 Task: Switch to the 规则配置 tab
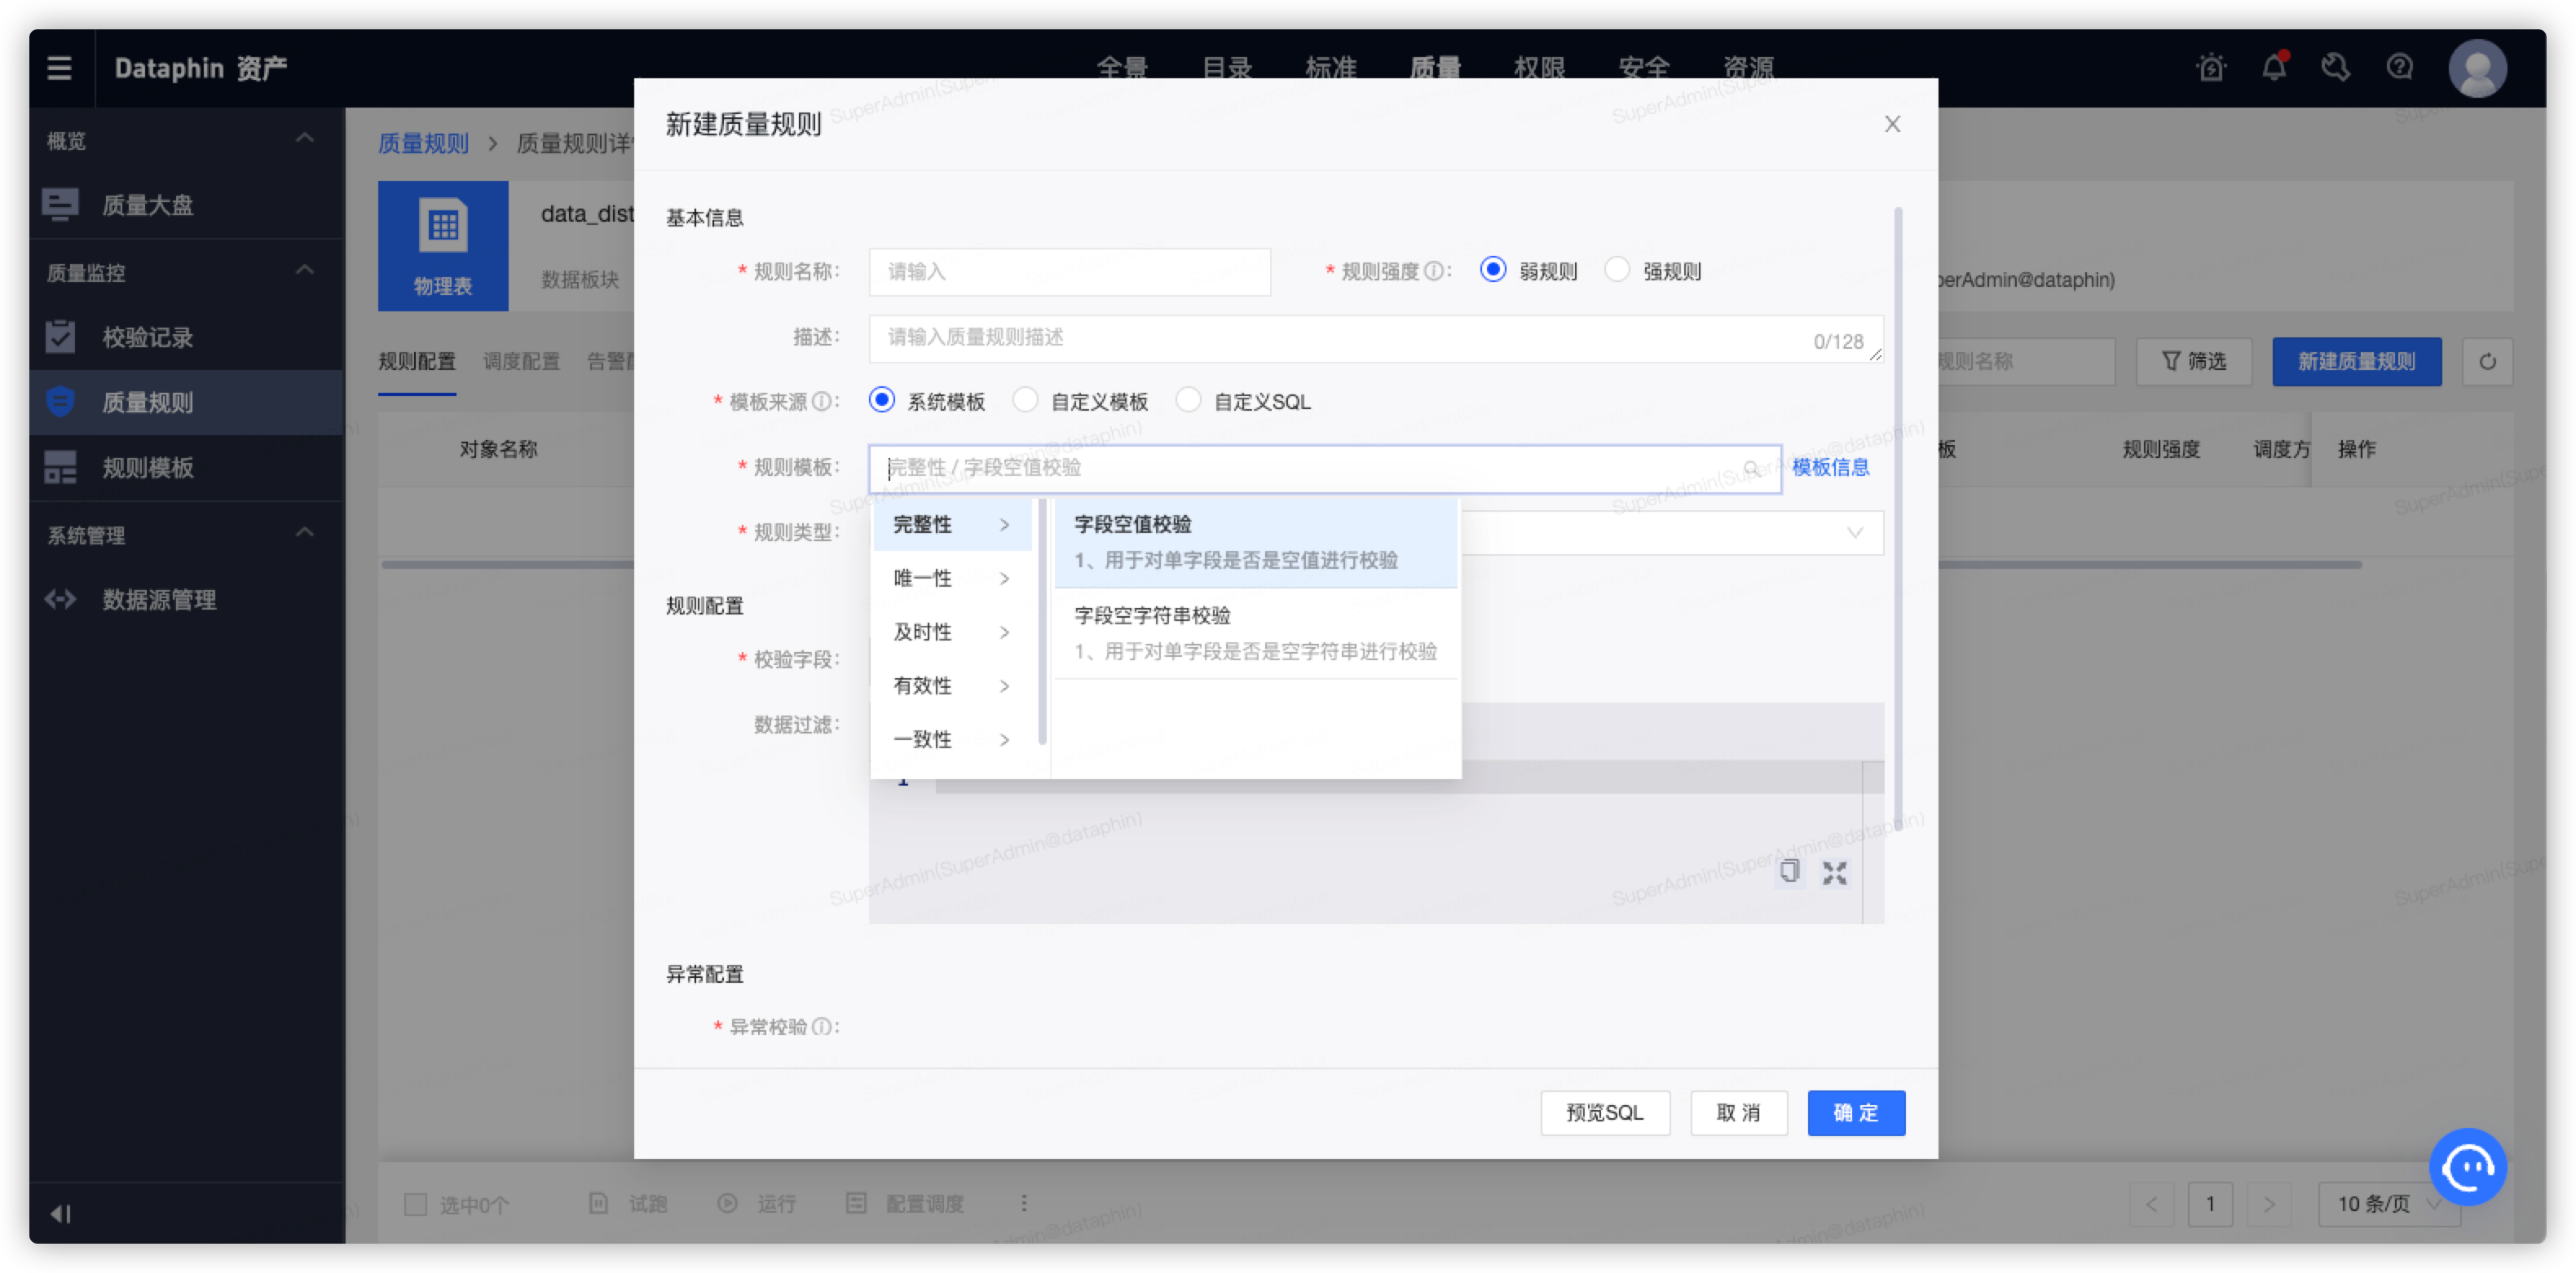pyautogui.click(x=417, y=361)
